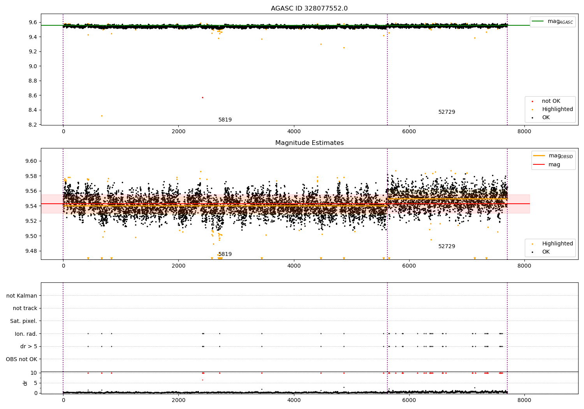This screenshot has height=409, width=584.
Task: Click the "5819" obsid label in middle plot
Action: click(x=225, y=254)
